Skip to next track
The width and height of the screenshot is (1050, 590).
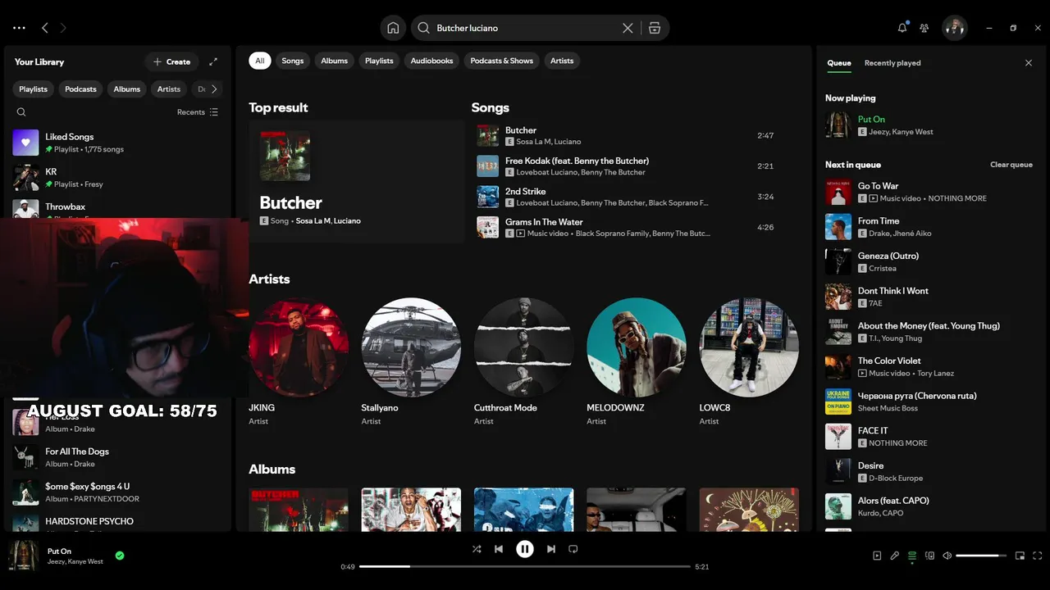[551, 549]
